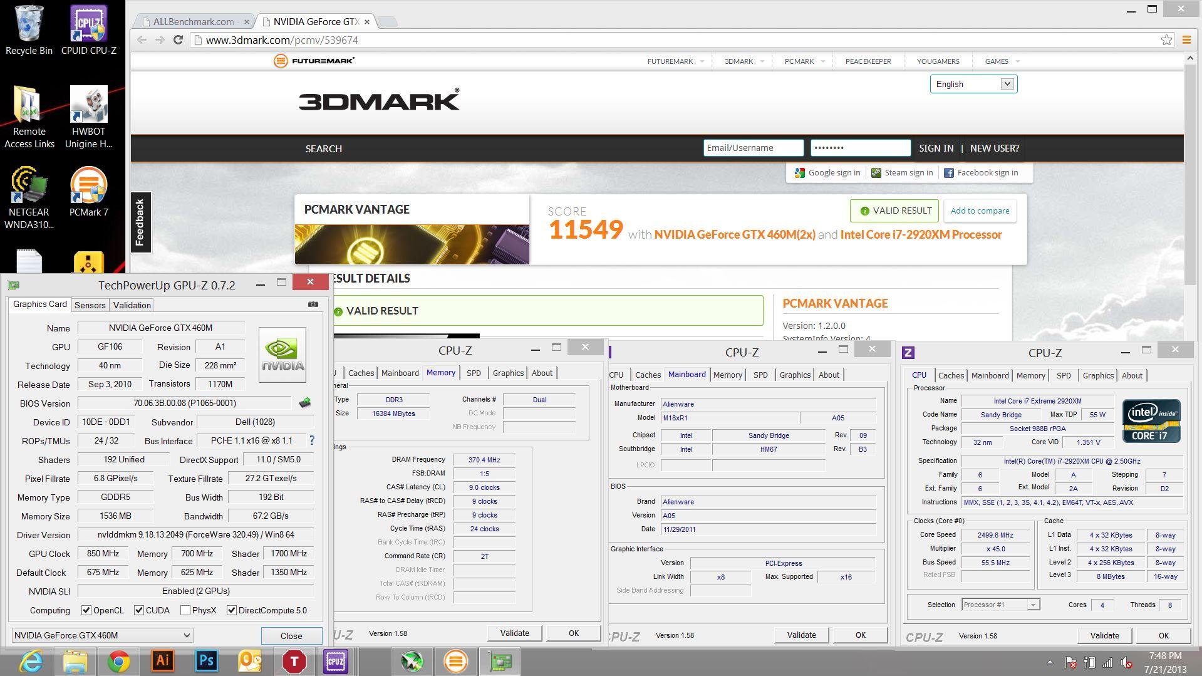This screenshot has width=1202, height=676.
Task: Click the NEW USER? link
Action: (x=994, y=148)
